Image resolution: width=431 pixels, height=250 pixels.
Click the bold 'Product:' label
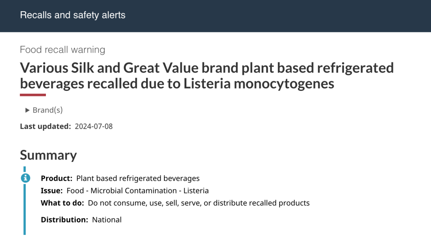[x=57, y=178]
